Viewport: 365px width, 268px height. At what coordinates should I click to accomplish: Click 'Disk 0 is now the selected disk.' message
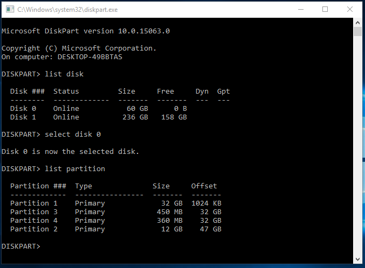coord(70,152)
